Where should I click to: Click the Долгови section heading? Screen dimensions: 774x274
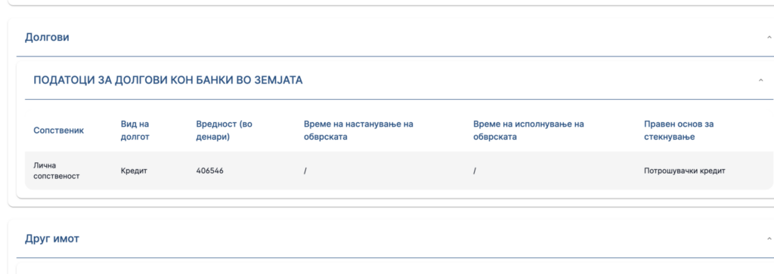[x=47, y=38]
